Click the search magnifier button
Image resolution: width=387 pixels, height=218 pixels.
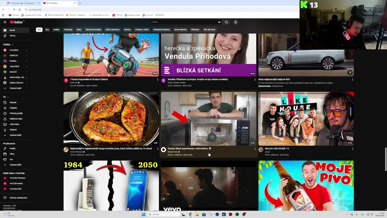coord(226,22)
